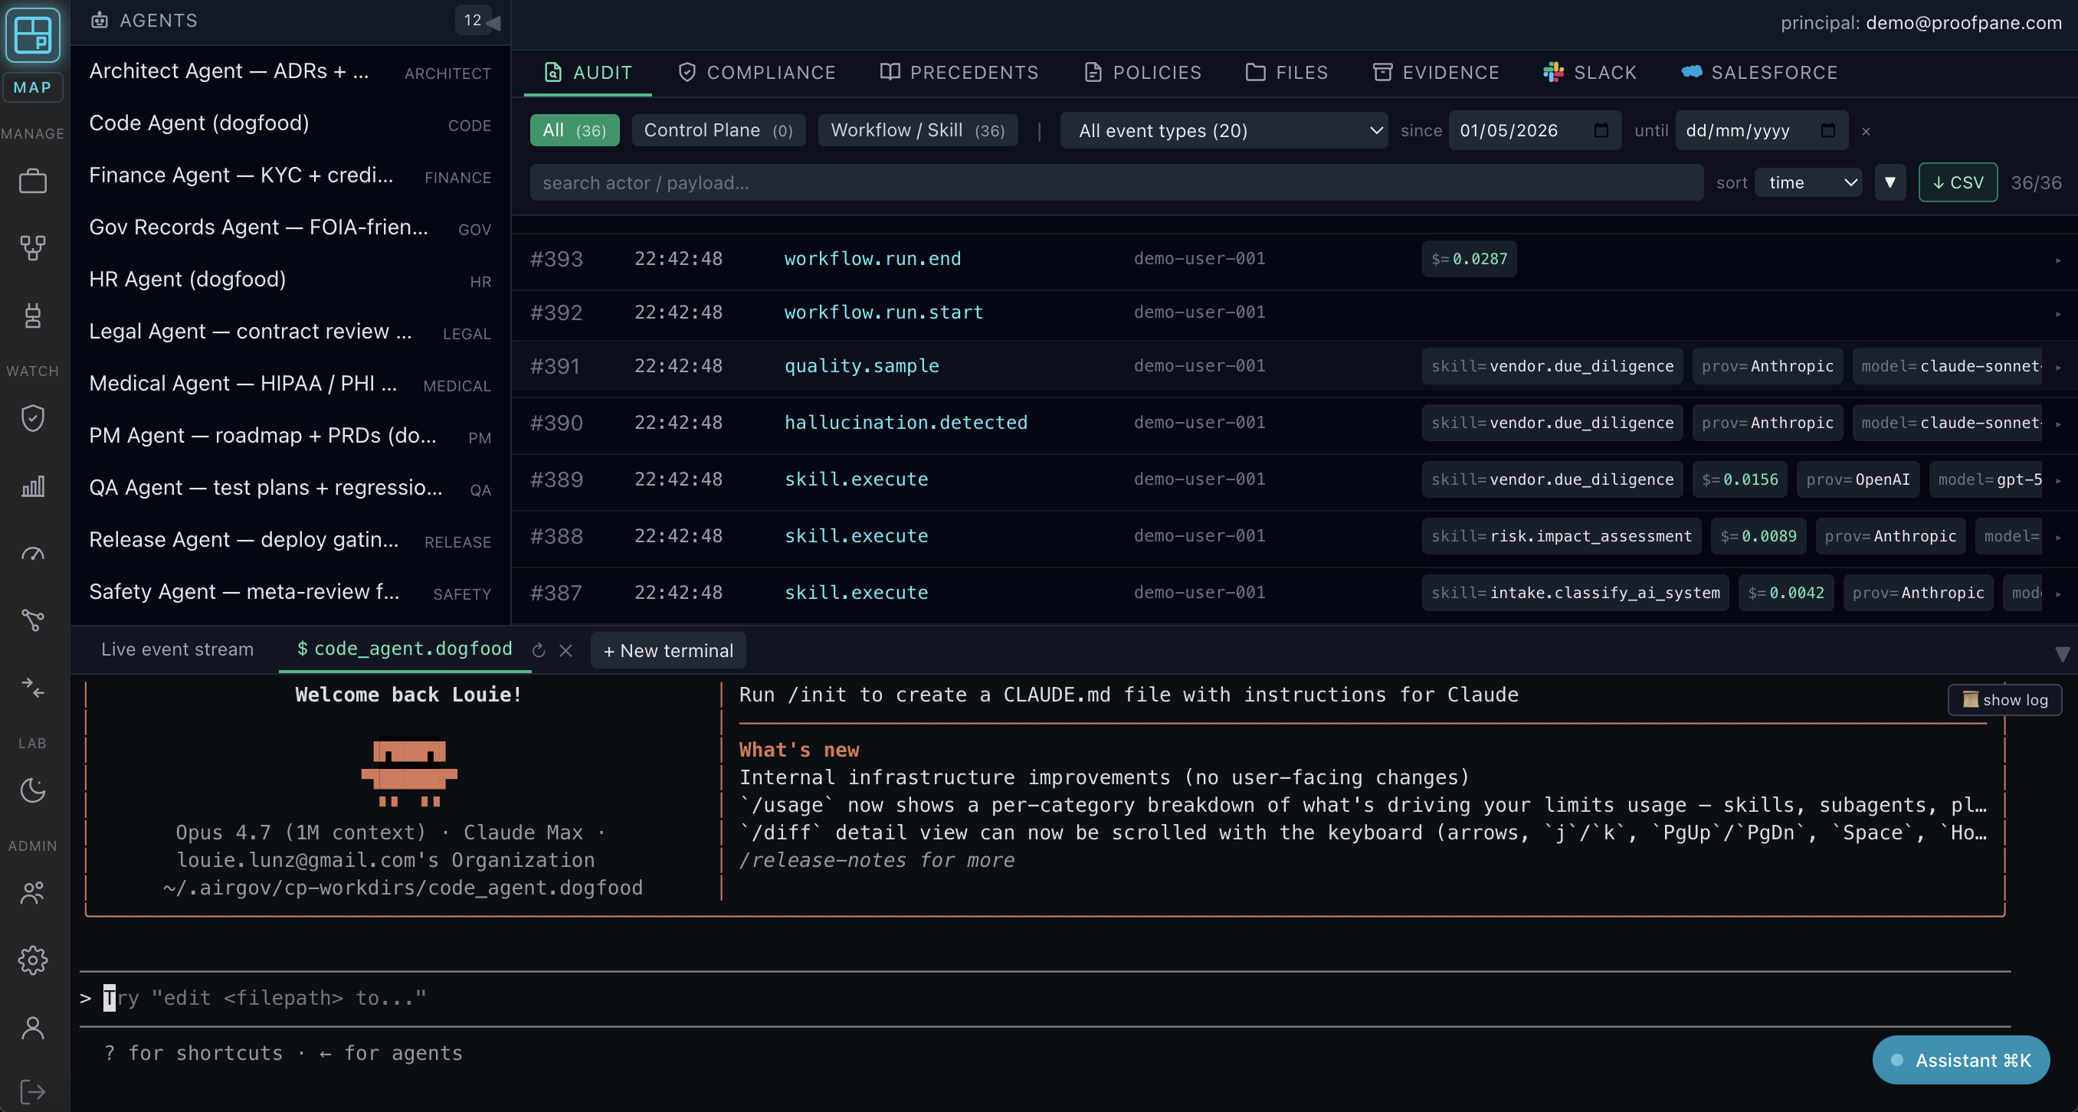Click the logout icon at sidebar bottom
The height and width of the screenshot is (1112, 2078).
tap(32, 1091)
